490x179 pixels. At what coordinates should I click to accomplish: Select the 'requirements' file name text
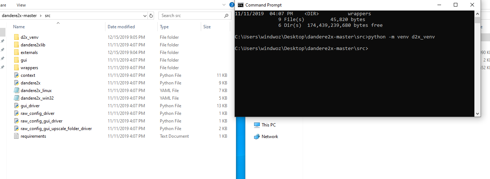pyautogui.click(x=33, y=136)
